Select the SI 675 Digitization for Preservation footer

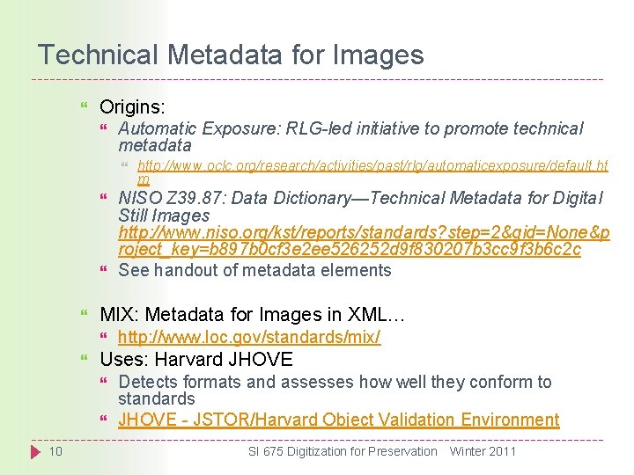343,451
